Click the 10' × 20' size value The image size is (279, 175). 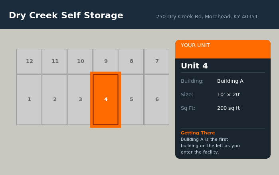point(228,95)
